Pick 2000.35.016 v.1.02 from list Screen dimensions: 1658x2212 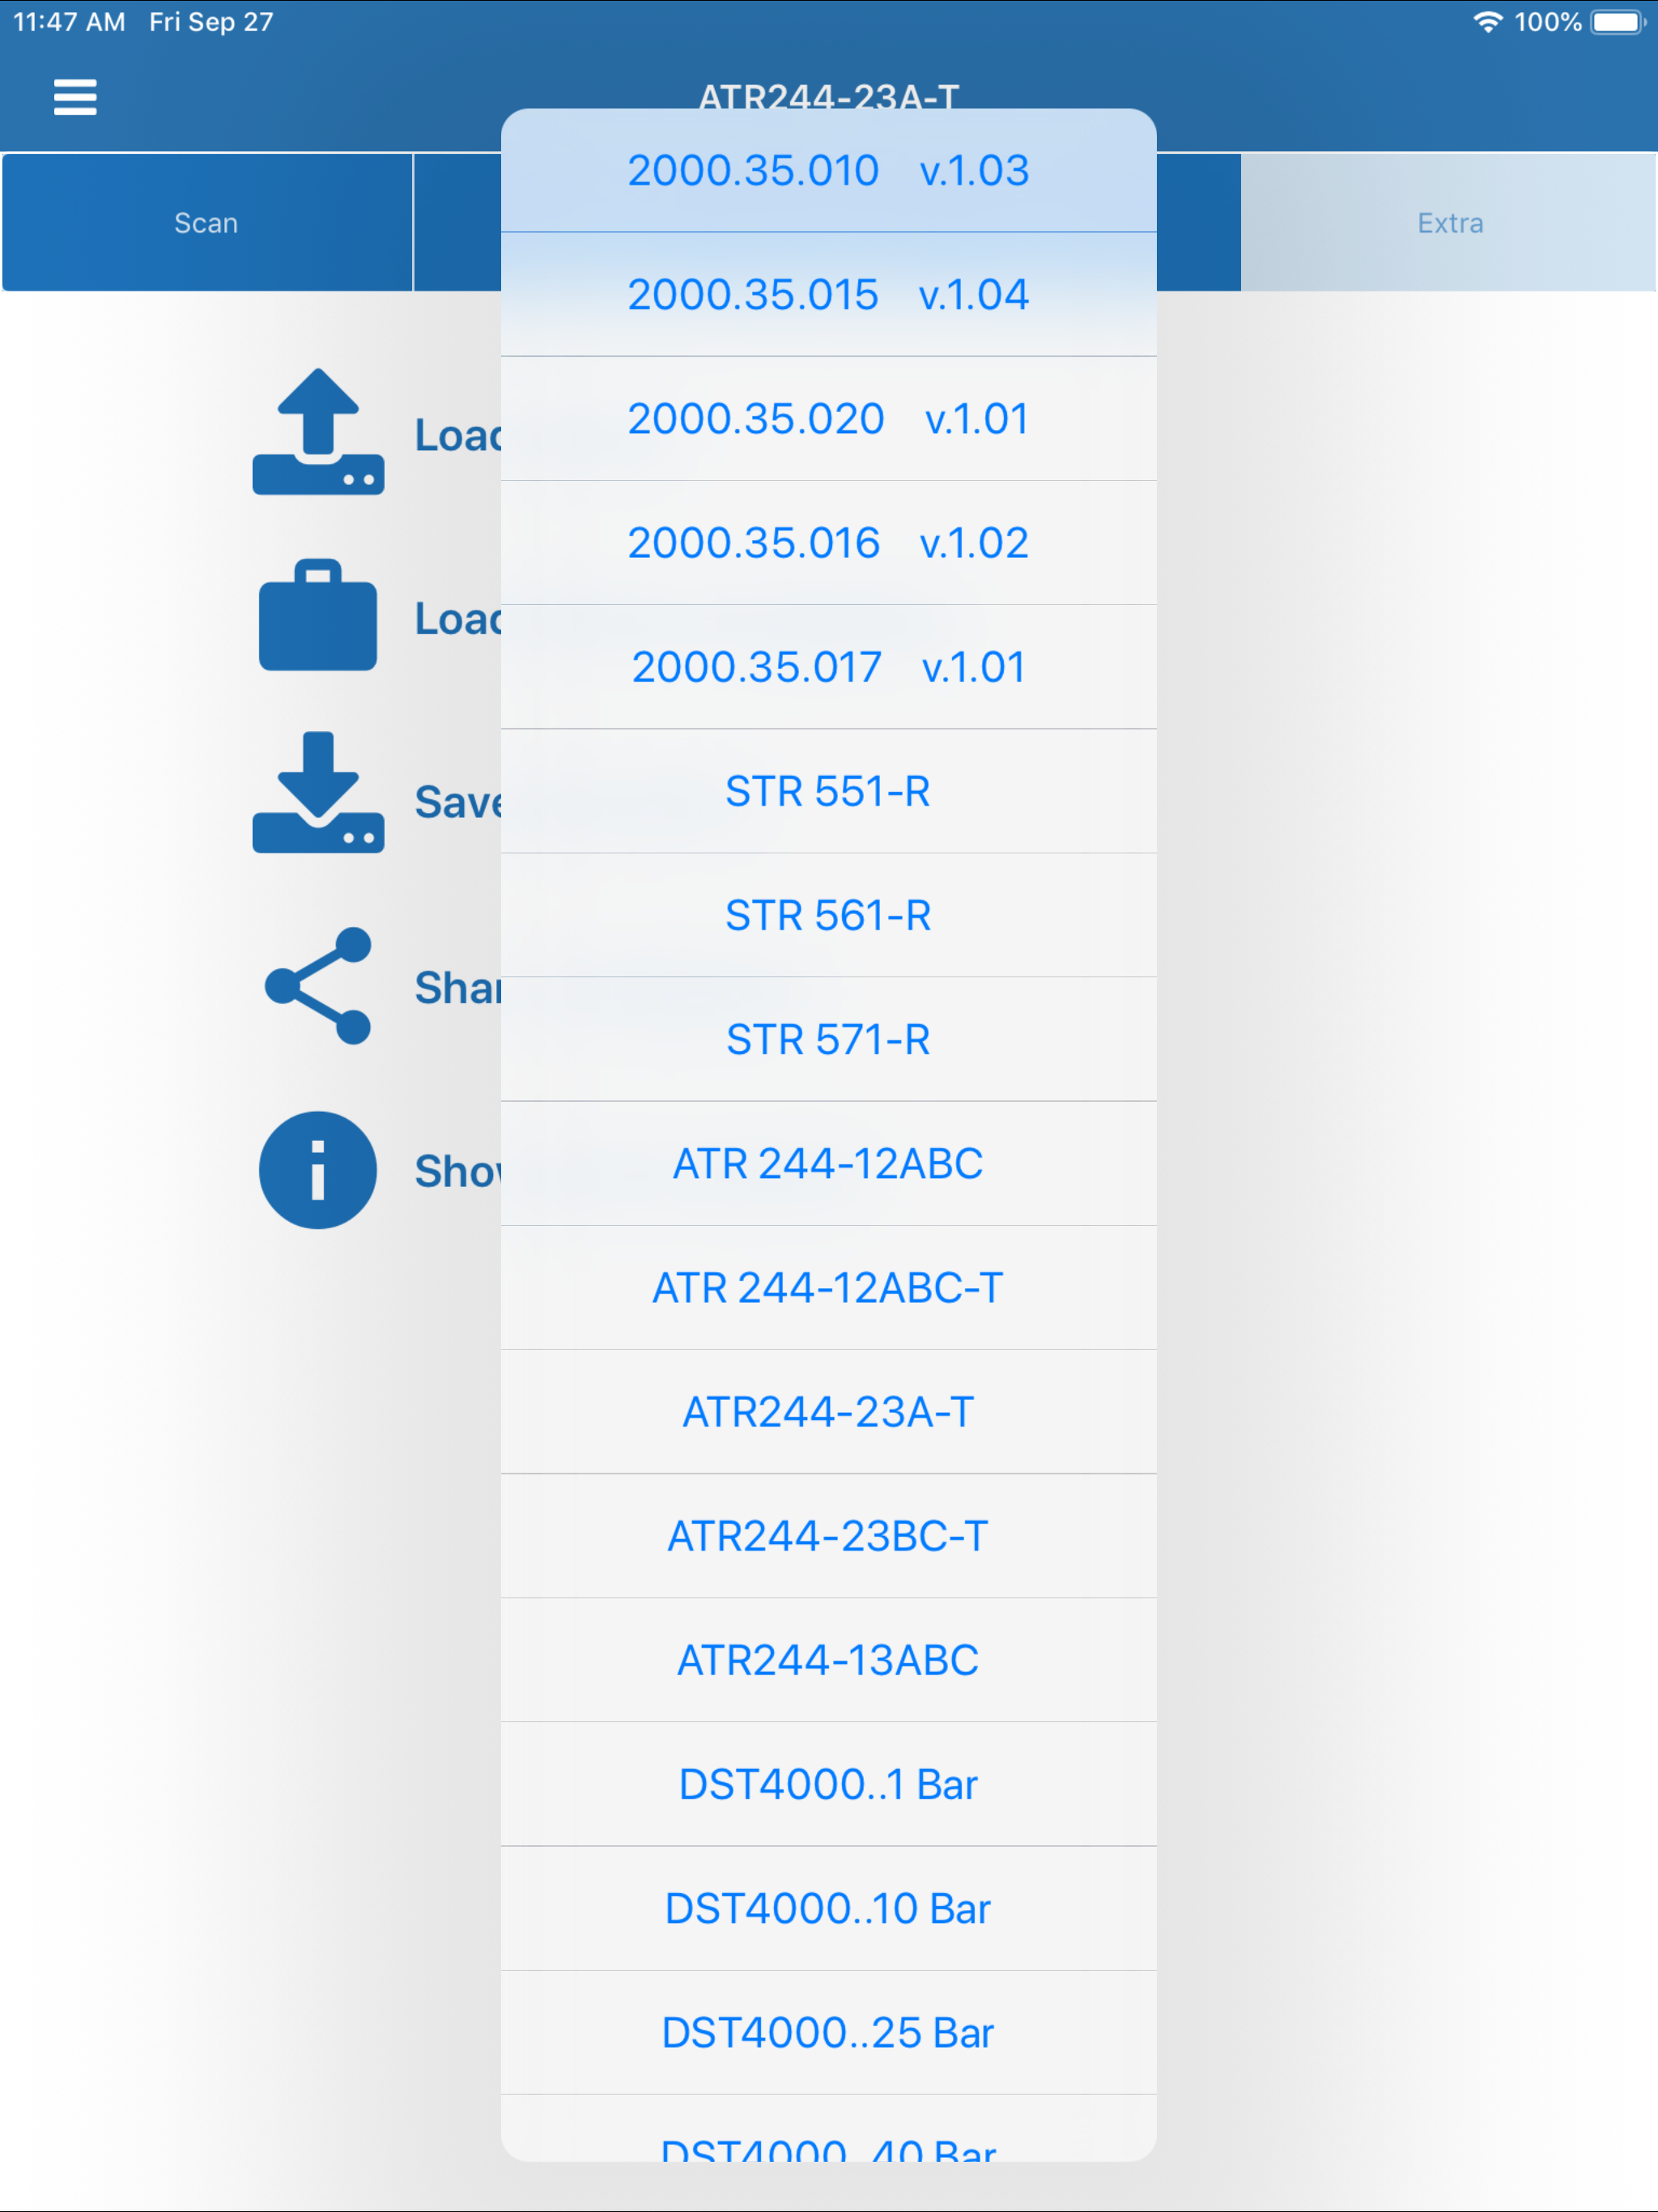pos(828,543)
